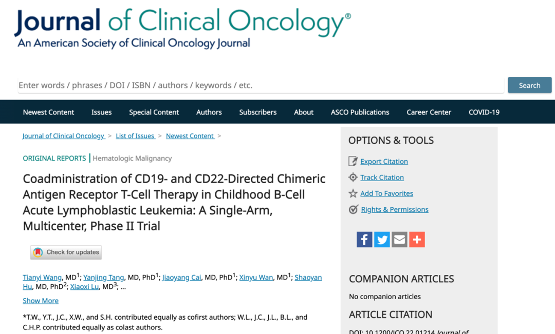Click the Search button

[529, 85]
